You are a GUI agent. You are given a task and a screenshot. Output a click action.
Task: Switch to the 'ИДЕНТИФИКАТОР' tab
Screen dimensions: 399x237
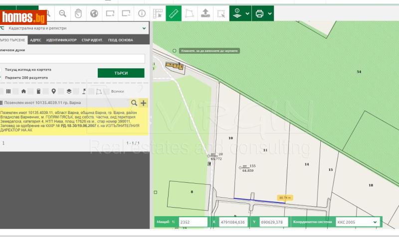pyautogui.click(x=61, y=40)
